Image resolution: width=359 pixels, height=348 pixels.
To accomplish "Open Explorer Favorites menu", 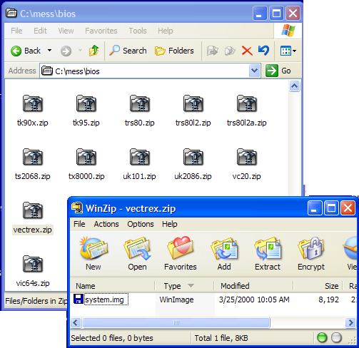I will 101,31.
